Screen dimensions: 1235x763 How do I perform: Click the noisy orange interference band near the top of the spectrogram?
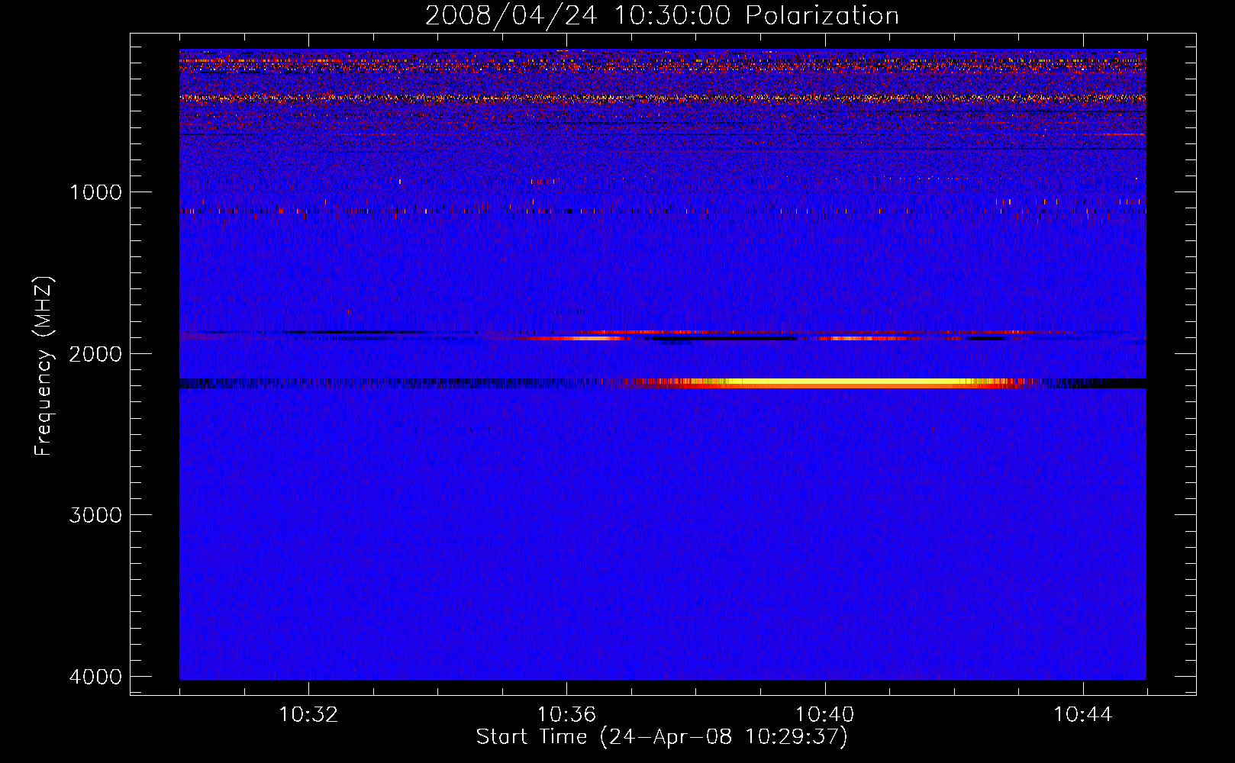[x=663, y=98]
